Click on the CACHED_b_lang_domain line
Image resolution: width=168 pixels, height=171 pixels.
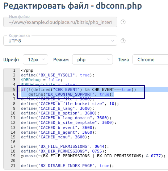(66, 118)
